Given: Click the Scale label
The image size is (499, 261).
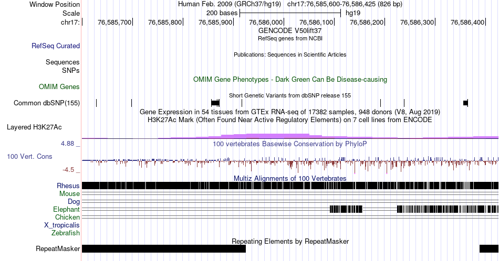Looking at the screenshot, I should 71,13.
